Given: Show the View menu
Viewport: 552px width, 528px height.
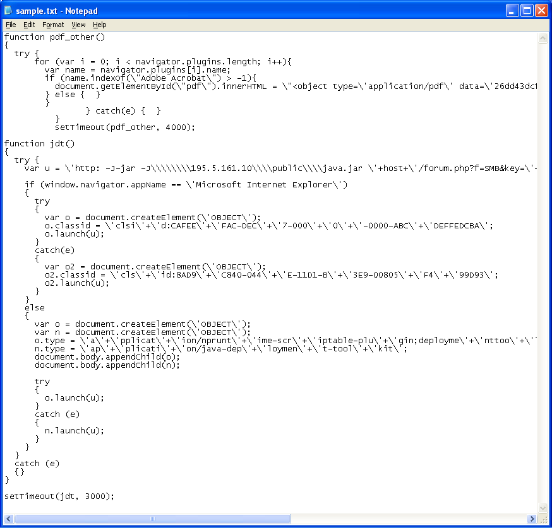Looking at the screenshot, I should pos(78,25).
